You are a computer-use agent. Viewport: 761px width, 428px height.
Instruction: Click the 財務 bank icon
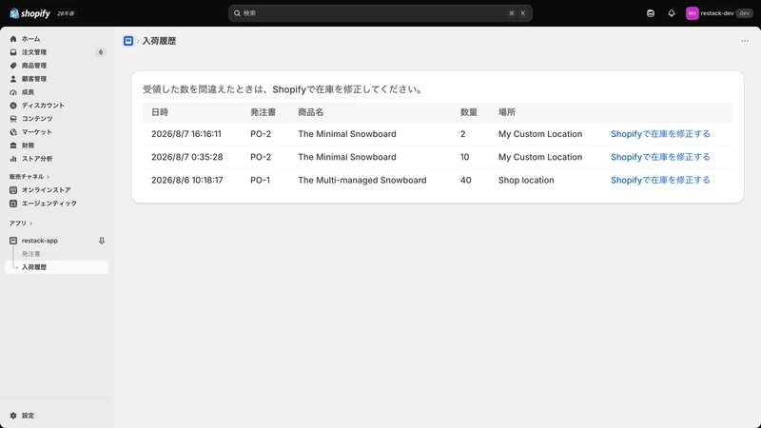click(x=13, y=146)
